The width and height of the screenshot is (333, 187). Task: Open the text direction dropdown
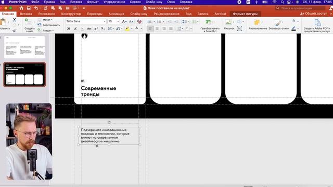click(x=180, y=29)
